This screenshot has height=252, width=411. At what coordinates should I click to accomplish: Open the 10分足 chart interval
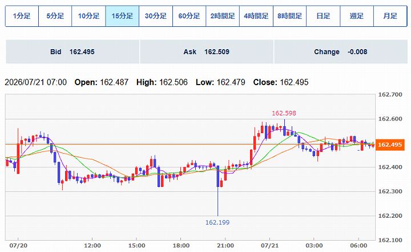click(x=88, y=16)
